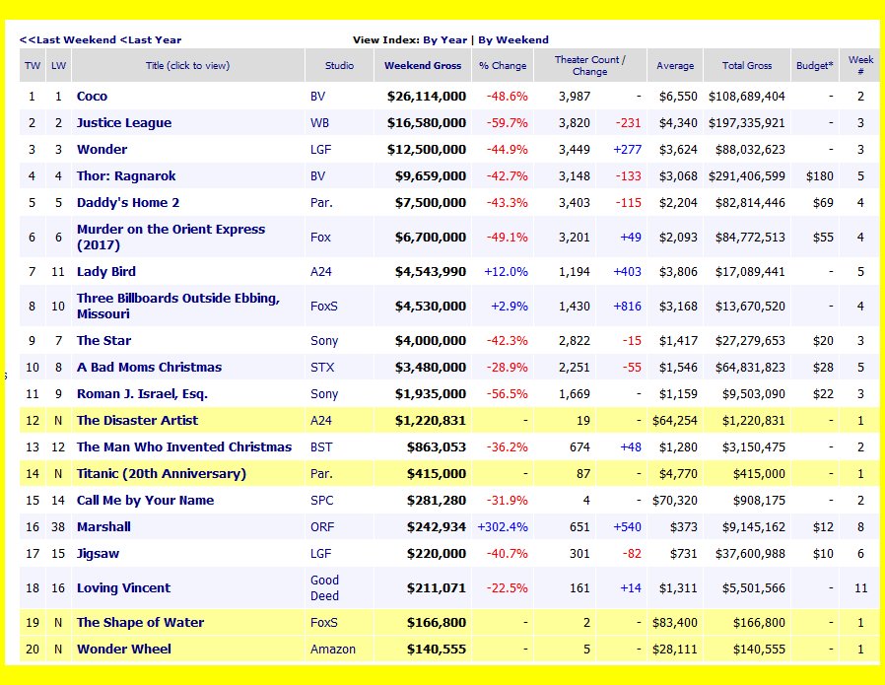Select the 3,987 theater count
885x685 pixels.
pos(574,97)
